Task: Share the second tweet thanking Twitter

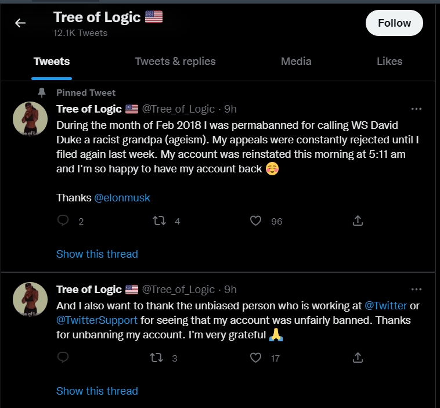Action: coord(358,358)
